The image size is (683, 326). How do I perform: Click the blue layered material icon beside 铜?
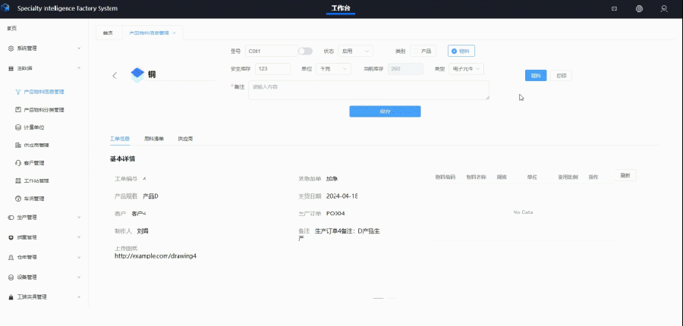point(137,75)
